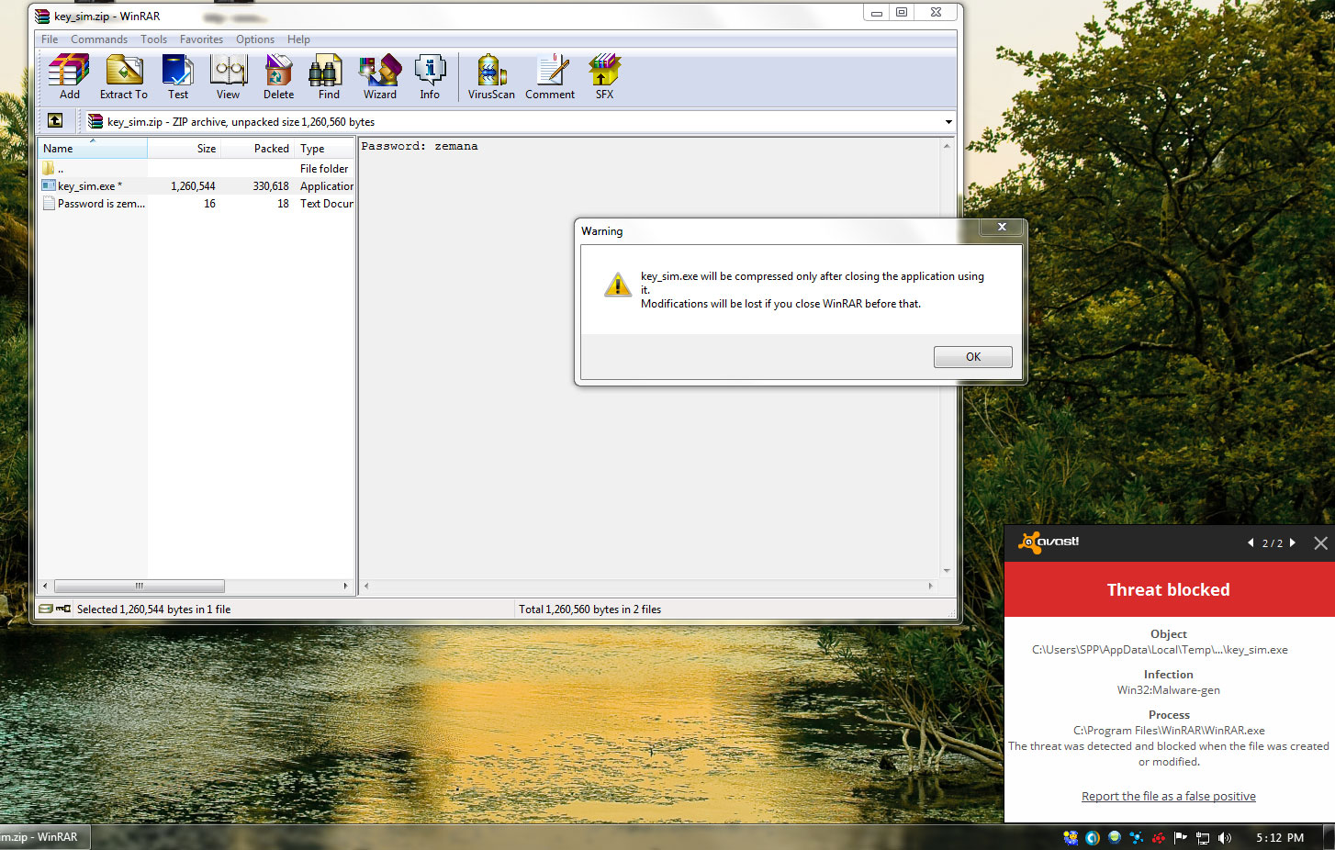This screenshot has width=1335, height=850.
Task: Select the parent folder '..' row
Action: click(196, 169)
